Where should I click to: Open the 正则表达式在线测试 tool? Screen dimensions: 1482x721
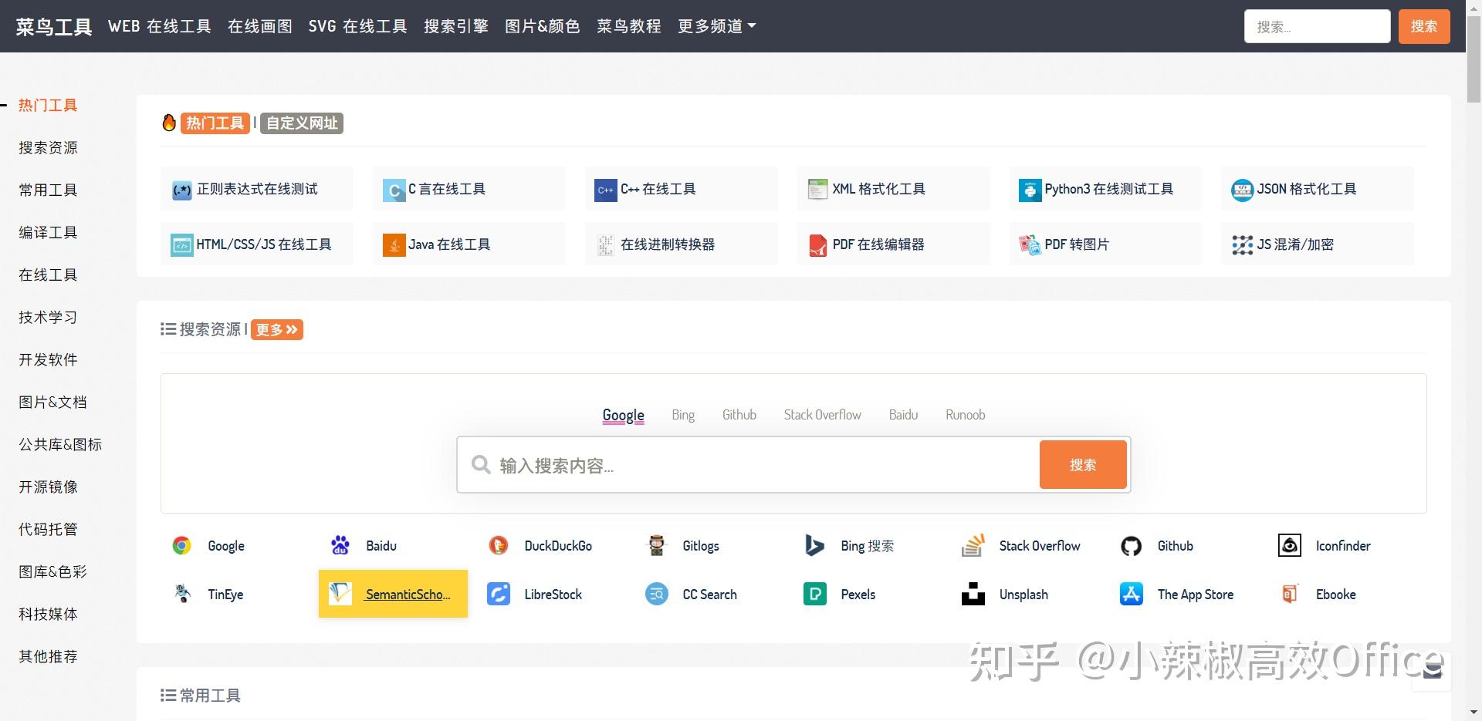tap(256, 189)
